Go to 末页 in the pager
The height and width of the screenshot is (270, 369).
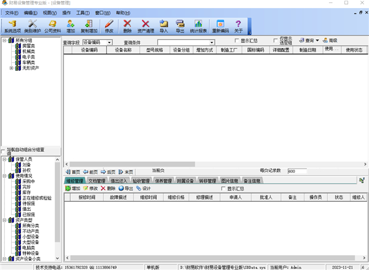(126, 172)
